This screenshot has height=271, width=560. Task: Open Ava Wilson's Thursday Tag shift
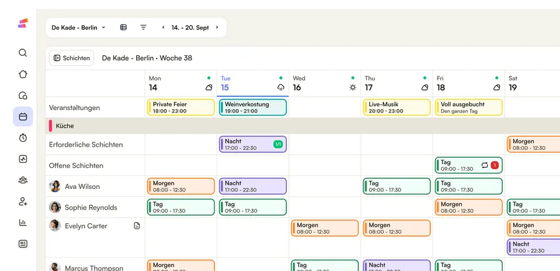[x=397, y=186]
